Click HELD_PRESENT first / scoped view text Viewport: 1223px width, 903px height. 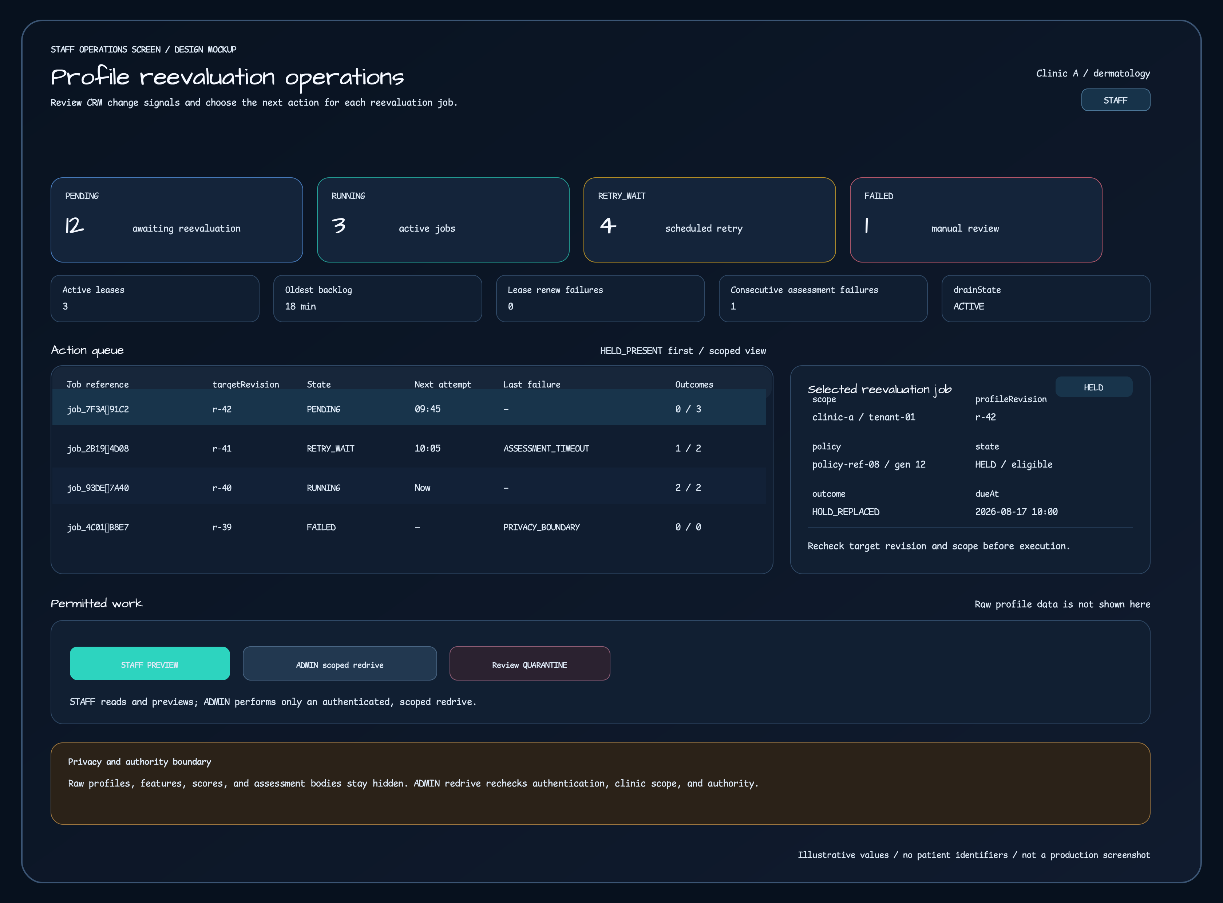click(683, 351)
